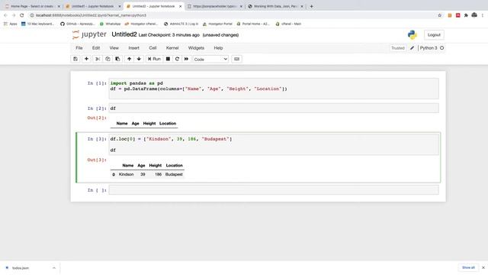Image resolution: width=488 pixels, height=275 pixels.
Task: Click the Out[3] output prompt
Action: [97, 160]
